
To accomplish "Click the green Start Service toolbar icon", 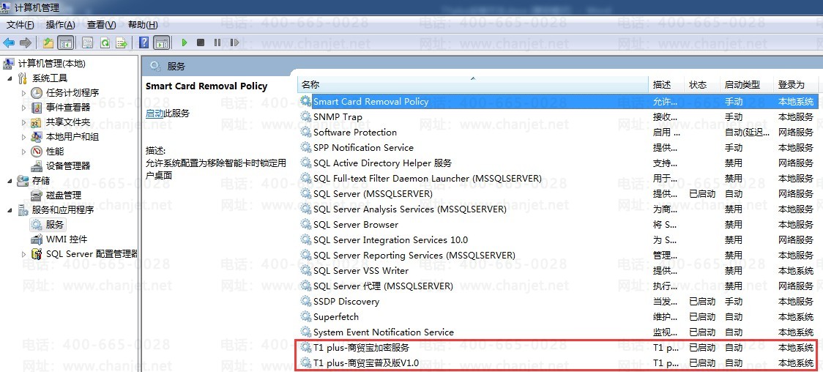I will 185,42.
